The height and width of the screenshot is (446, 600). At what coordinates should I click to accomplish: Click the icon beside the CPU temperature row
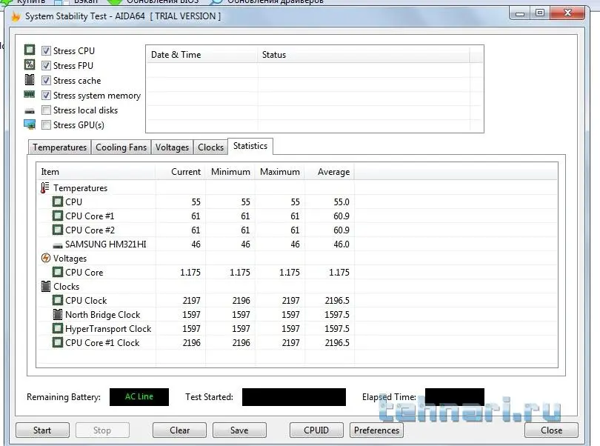[57, 202]
